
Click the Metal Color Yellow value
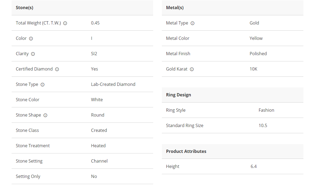(256, 38)
